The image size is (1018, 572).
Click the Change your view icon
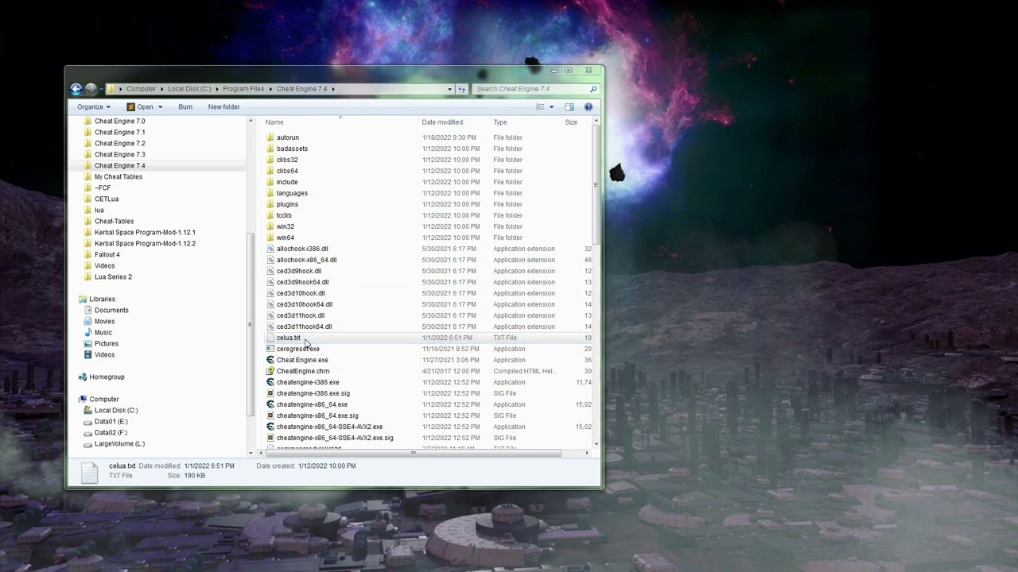540,106
